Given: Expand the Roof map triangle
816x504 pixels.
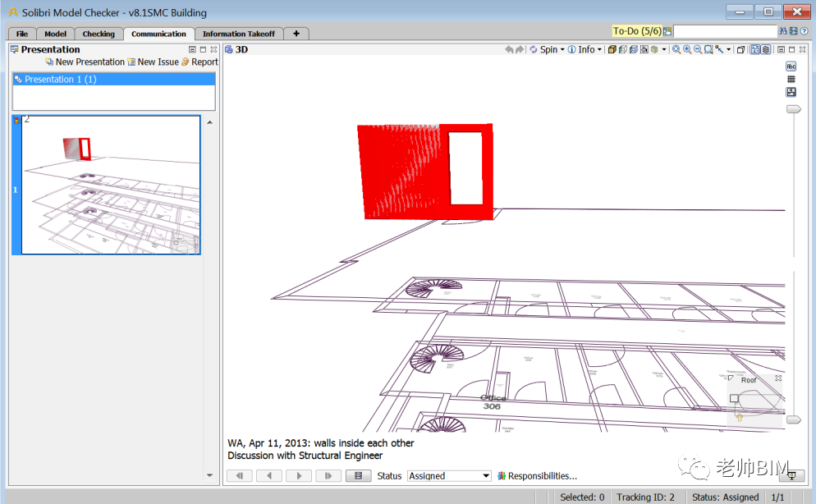Looking at the screenshot, I should pos(731,378).
